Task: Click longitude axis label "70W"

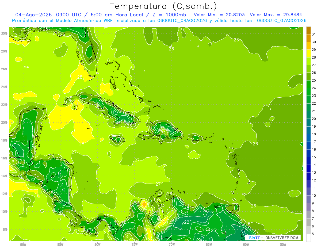Action: (x=172, y=245)
